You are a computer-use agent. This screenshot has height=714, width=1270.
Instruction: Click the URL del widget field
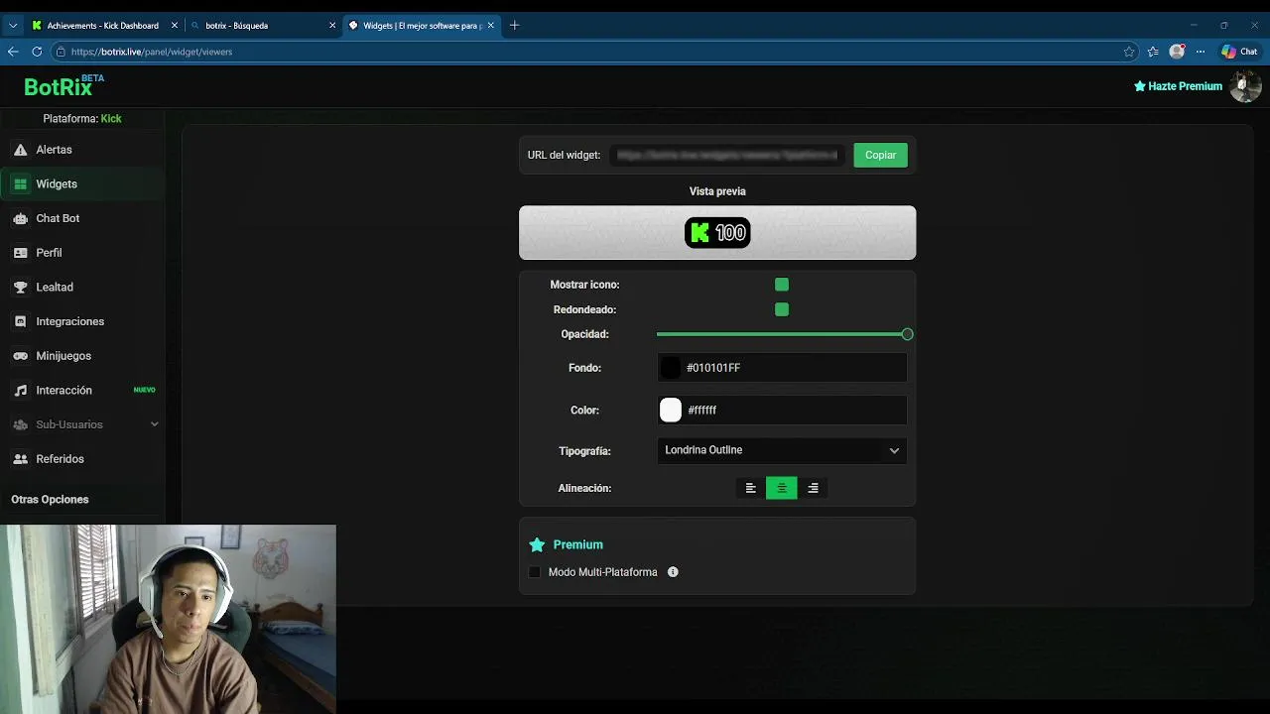(727, 155)
